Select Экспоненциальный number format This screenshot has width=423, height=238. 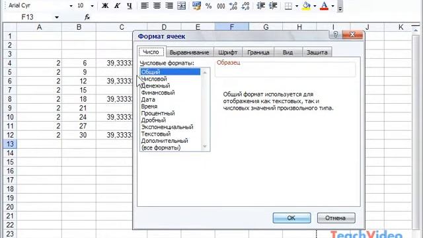(x=171, y=127)
